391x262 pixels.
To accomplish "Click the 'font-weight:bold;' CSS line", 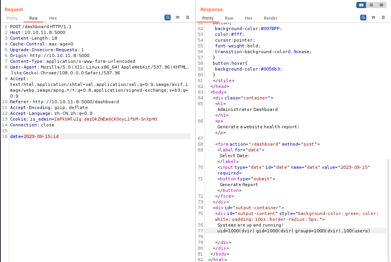I will point(237,46).
